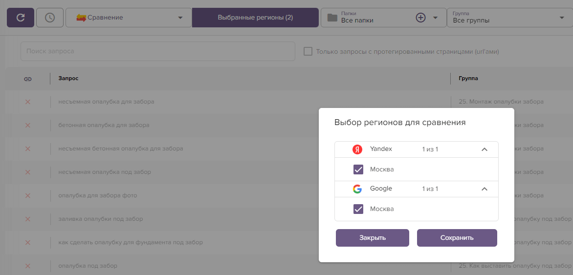Click red X for несъемная опалубка под забор
Screen dimensions: 573x275
click(x=27, y=172)
